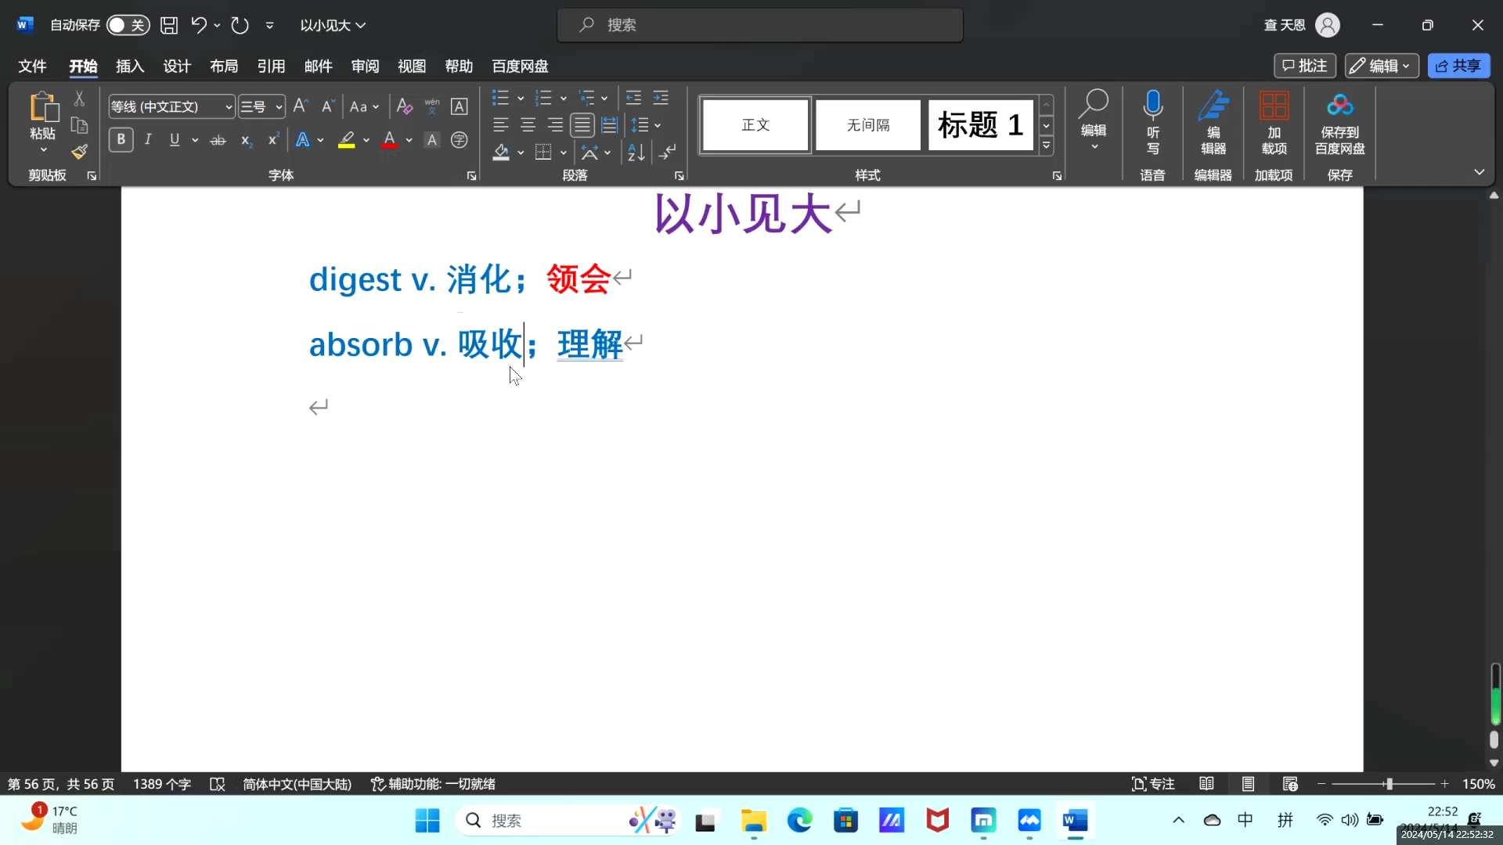The image size is (1503, 845).
Task: Click the 共享 (Share) button
Action: point(1459,66)
